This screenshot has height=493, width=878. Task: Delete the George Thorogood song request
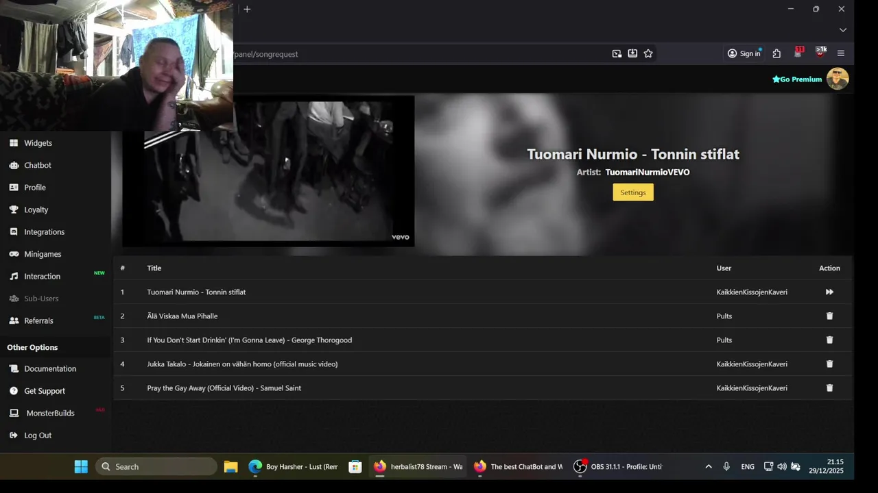coord(829,340)
